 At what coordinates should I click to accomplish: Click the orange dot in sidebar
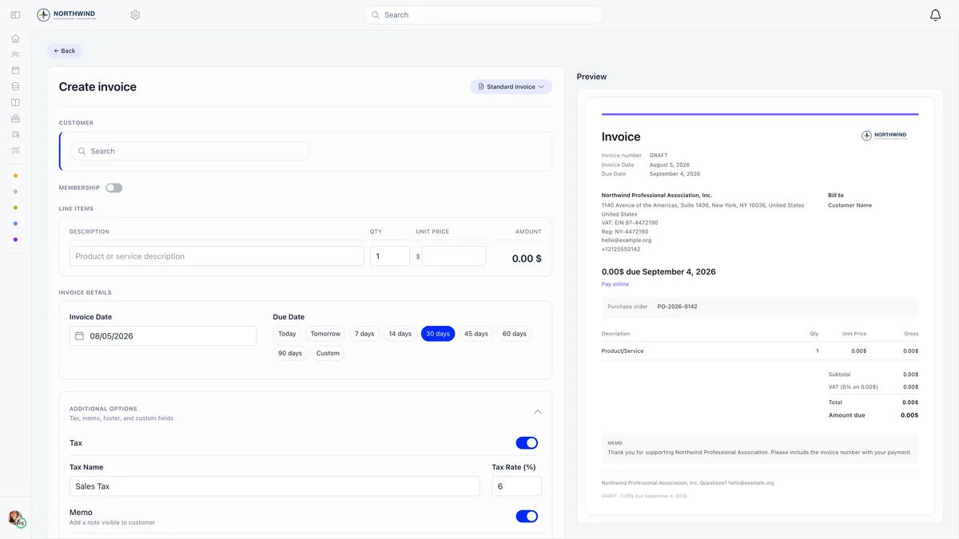coord(15,176)
